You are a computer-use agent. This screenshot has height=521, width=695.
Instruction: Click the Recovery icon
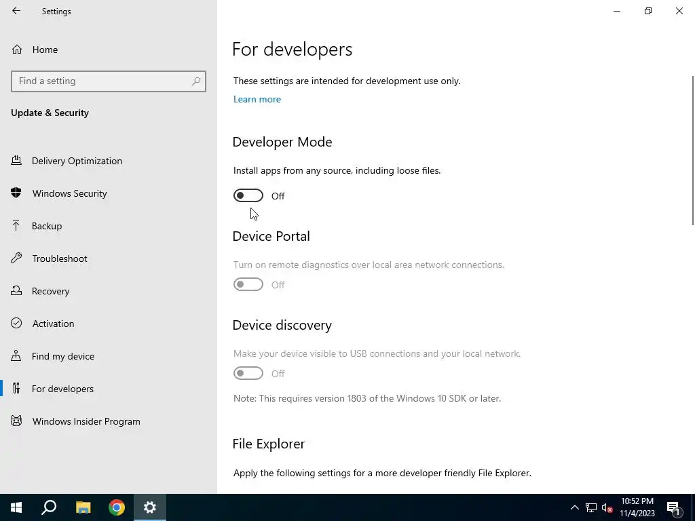[x=16, y=290]
